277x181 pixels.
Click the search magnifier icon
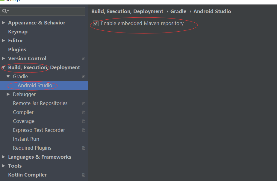coord(5,11)
